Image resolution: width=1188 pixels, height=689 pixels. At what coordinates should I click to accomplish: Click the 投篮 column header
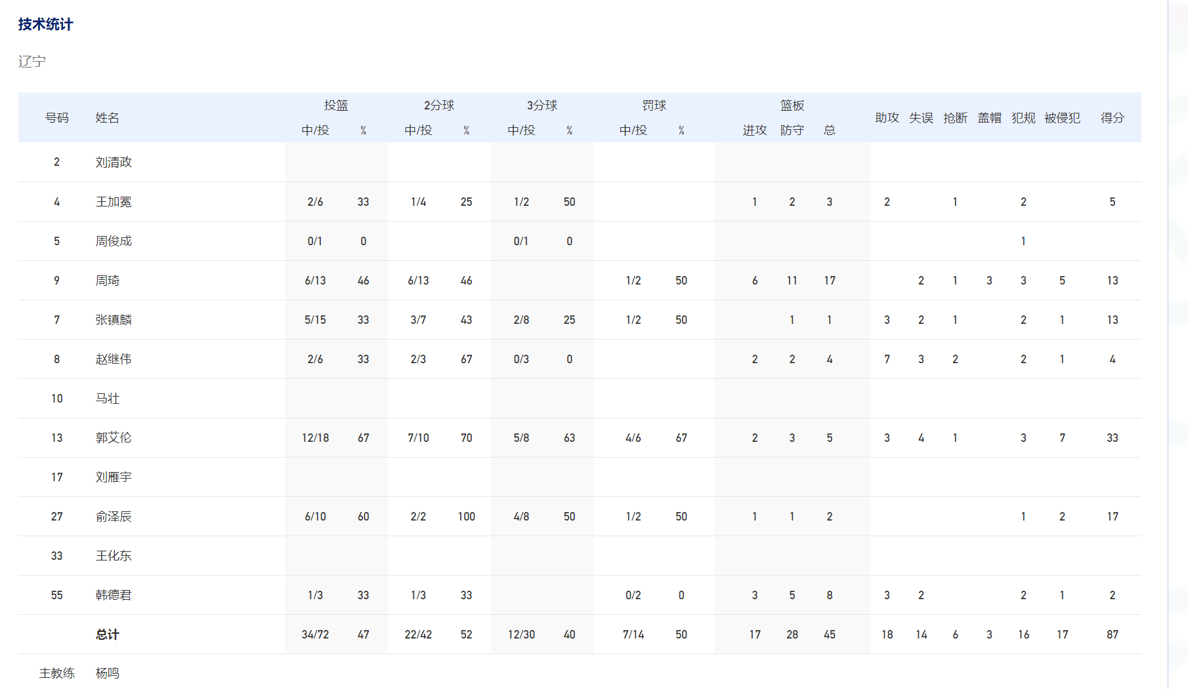(x=336, y=106)
